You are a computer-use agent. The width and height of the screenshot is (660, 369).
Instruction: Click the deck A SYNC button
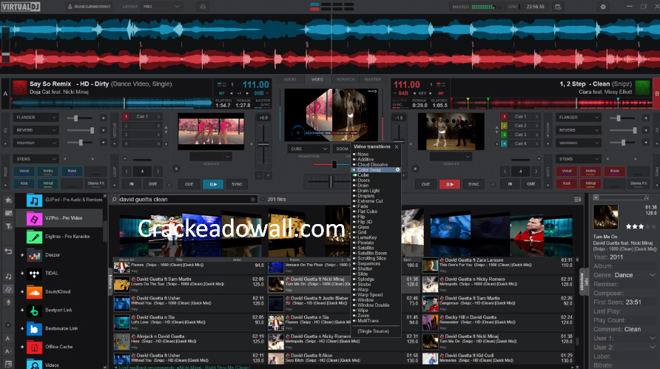237,184
